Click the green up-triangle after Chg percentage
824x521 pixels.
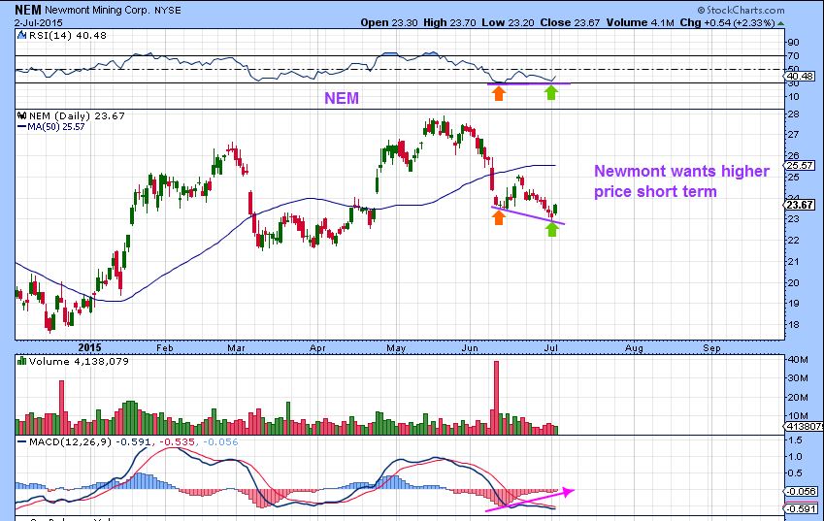coord(781,23)
